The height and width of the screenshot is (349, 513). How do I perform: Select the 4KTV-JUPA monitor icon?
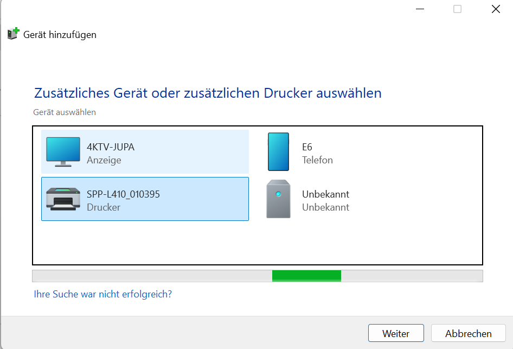63,151
